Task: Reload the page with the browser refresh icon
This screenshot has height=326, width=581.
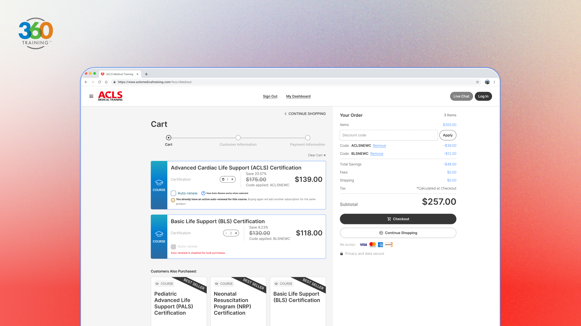Action: 100,82
